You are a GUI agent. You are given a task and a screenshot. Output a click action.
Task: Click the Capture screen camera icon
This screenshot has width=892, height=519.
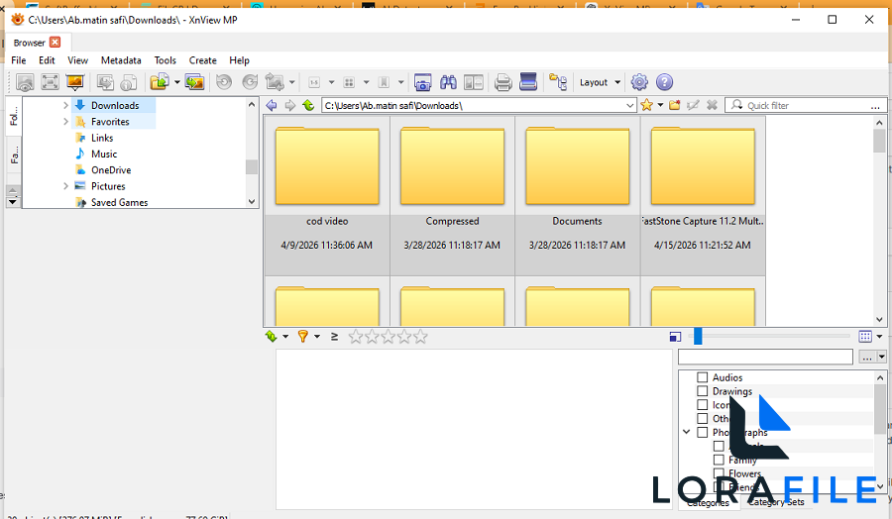tap(422, 82)
